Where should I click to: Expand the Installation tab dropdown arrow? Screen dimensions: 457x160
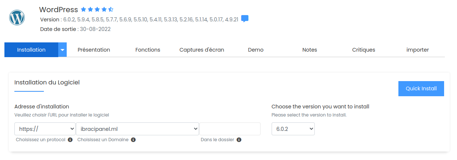(x=63, y=50)
